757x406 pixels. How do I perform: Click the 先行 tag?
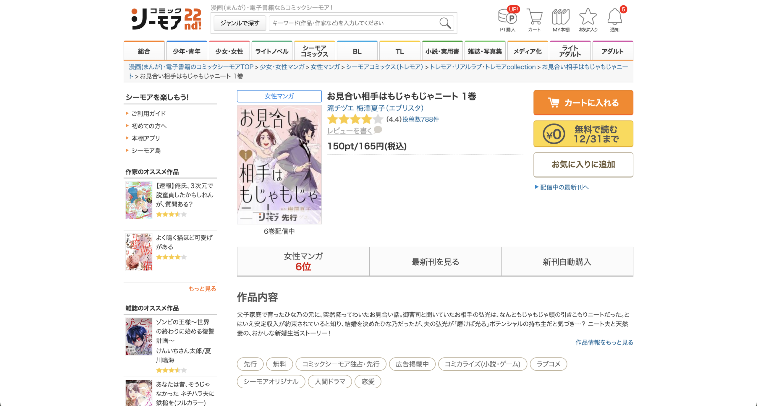coord(250,364)
